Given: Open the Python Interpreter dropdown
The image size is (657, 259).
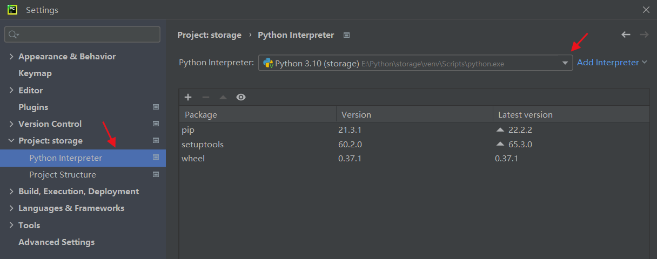Looking at the screenshot, I should tap(565, 63).
